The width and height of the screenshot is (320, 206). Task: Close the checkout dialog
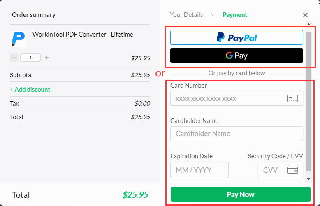305,15
